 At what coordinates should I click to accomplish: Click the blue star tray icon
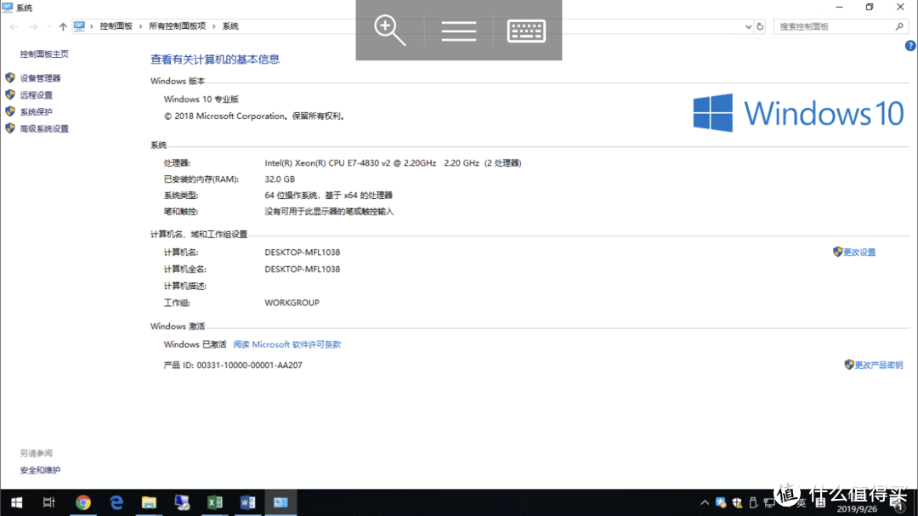click(x=721, y=502)
